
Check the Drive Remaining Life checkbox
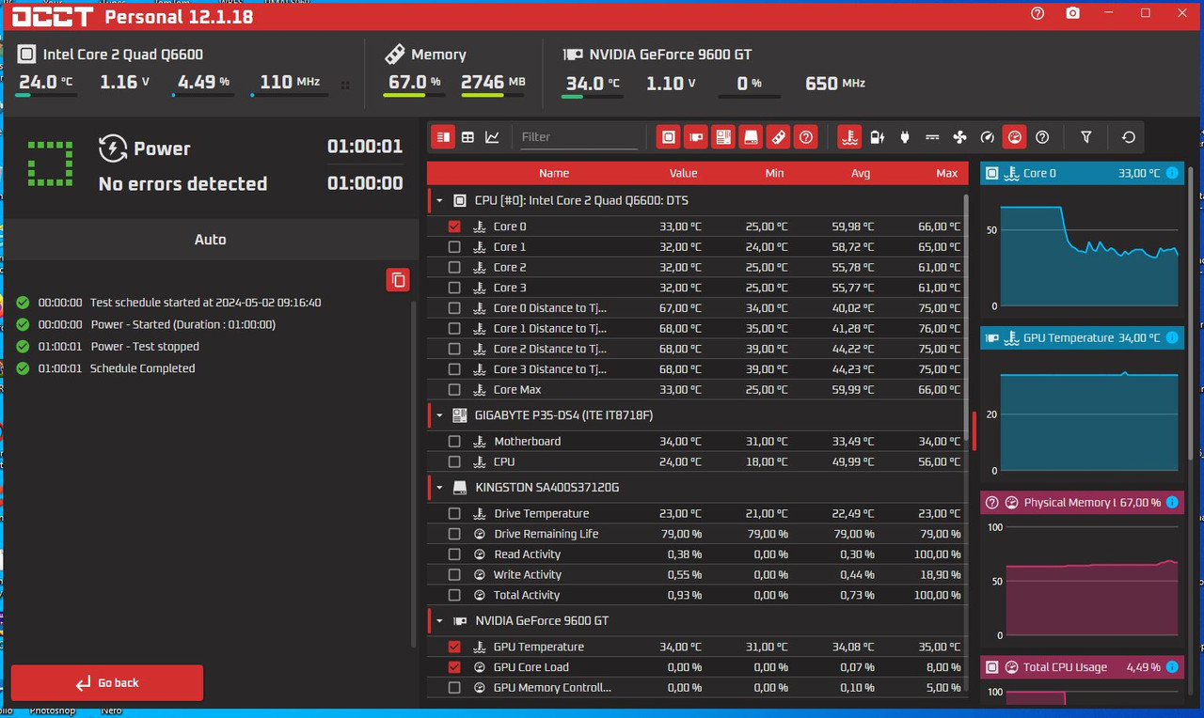(454, 534)
